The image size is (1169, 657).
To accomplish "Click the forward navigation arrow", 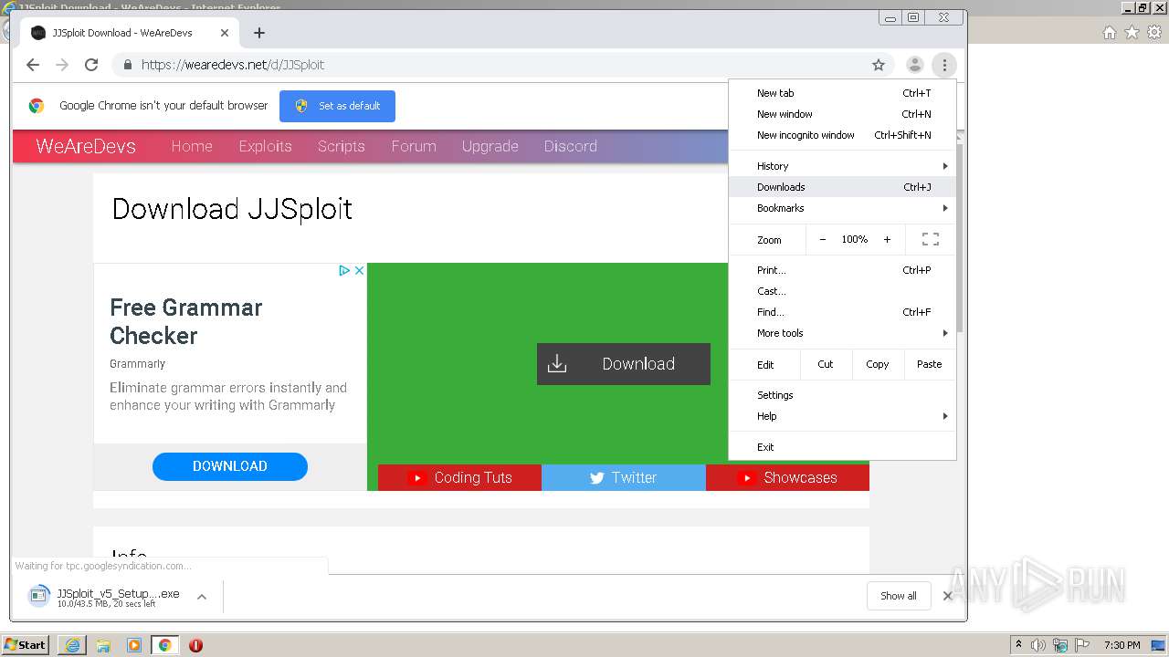I will click(x=62, y=65).
